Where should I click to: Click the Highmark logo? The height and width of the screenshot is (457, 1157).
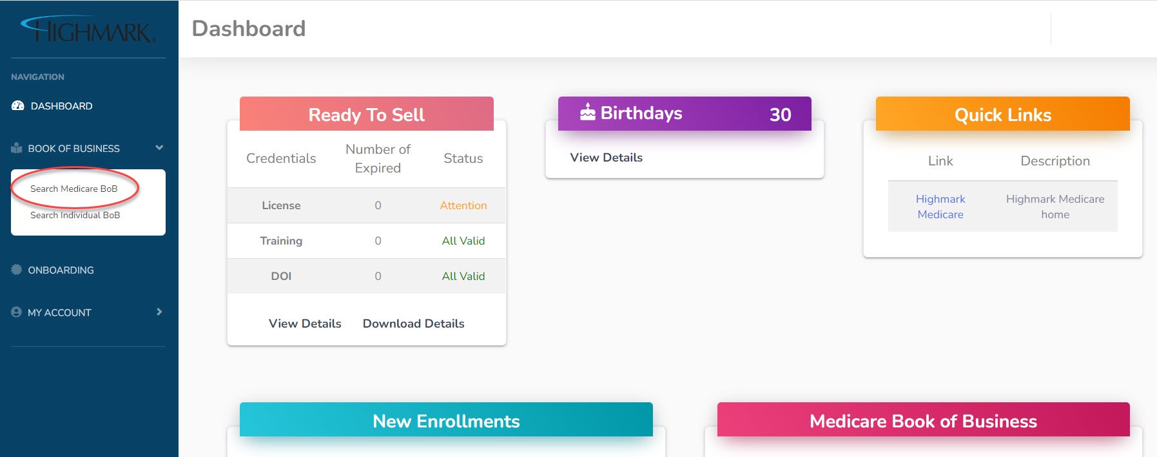[88, 30]
